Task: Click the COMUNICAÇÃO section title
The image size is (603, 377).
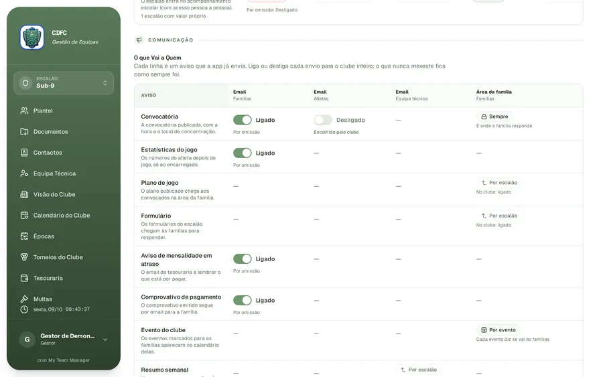Action: point(171,40)
